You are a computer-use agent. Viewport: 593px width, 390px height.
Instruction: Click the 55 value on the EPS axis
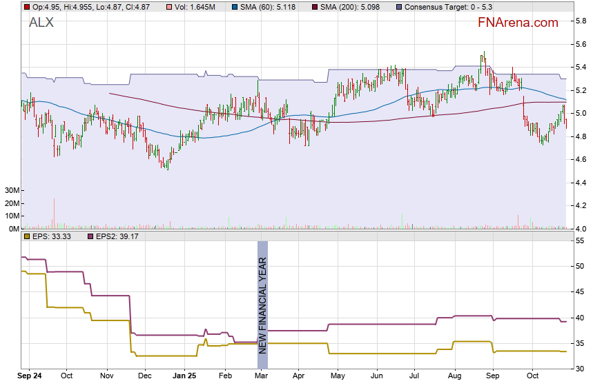click(x=581, y=240)
